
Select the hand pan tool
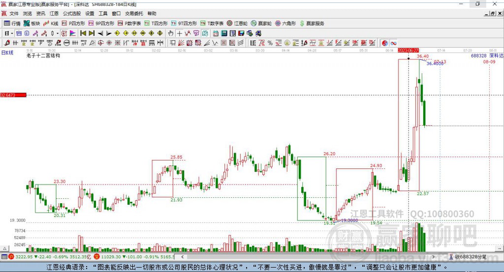171,33
